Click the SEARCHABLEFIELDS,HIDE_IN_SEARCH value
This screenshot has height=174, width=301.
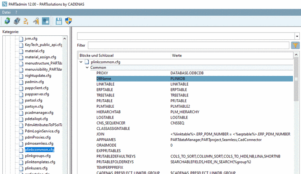(211, 162)
